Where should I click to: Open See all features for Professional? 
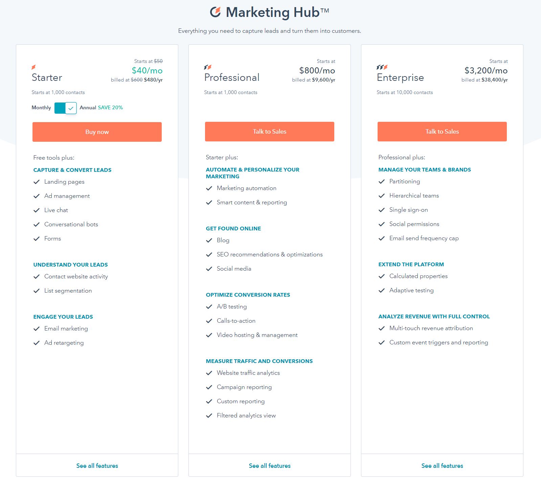pyautogui.click(x=270, y=466)
